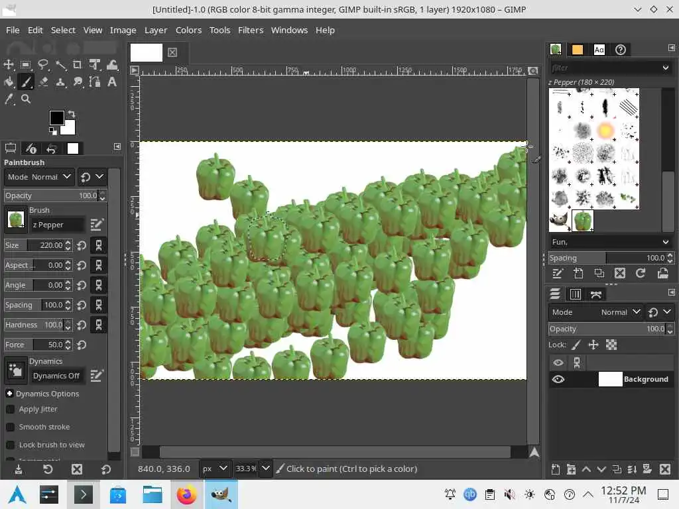Select the Clone tool
Screen dimensions: 679x509
click(60, 82)
